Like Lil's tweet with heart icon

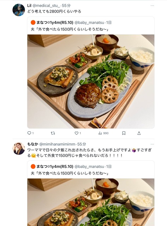[77, 133]
